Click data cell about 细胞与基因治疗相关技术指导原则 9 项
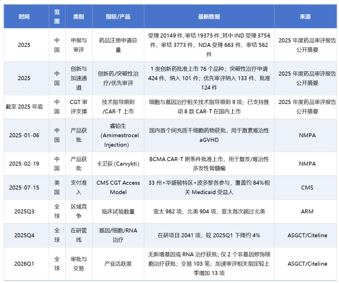The height and width of the screenshot is (283, 339). (209, 107)
